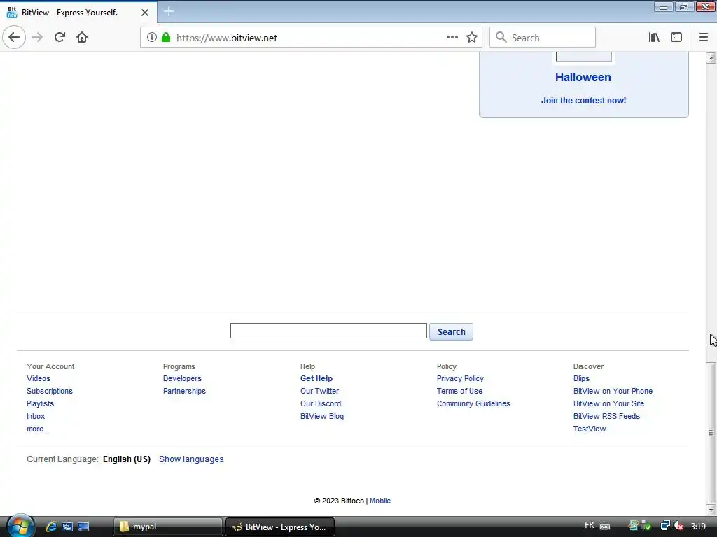Click the FR language indicator

(590, 526)
